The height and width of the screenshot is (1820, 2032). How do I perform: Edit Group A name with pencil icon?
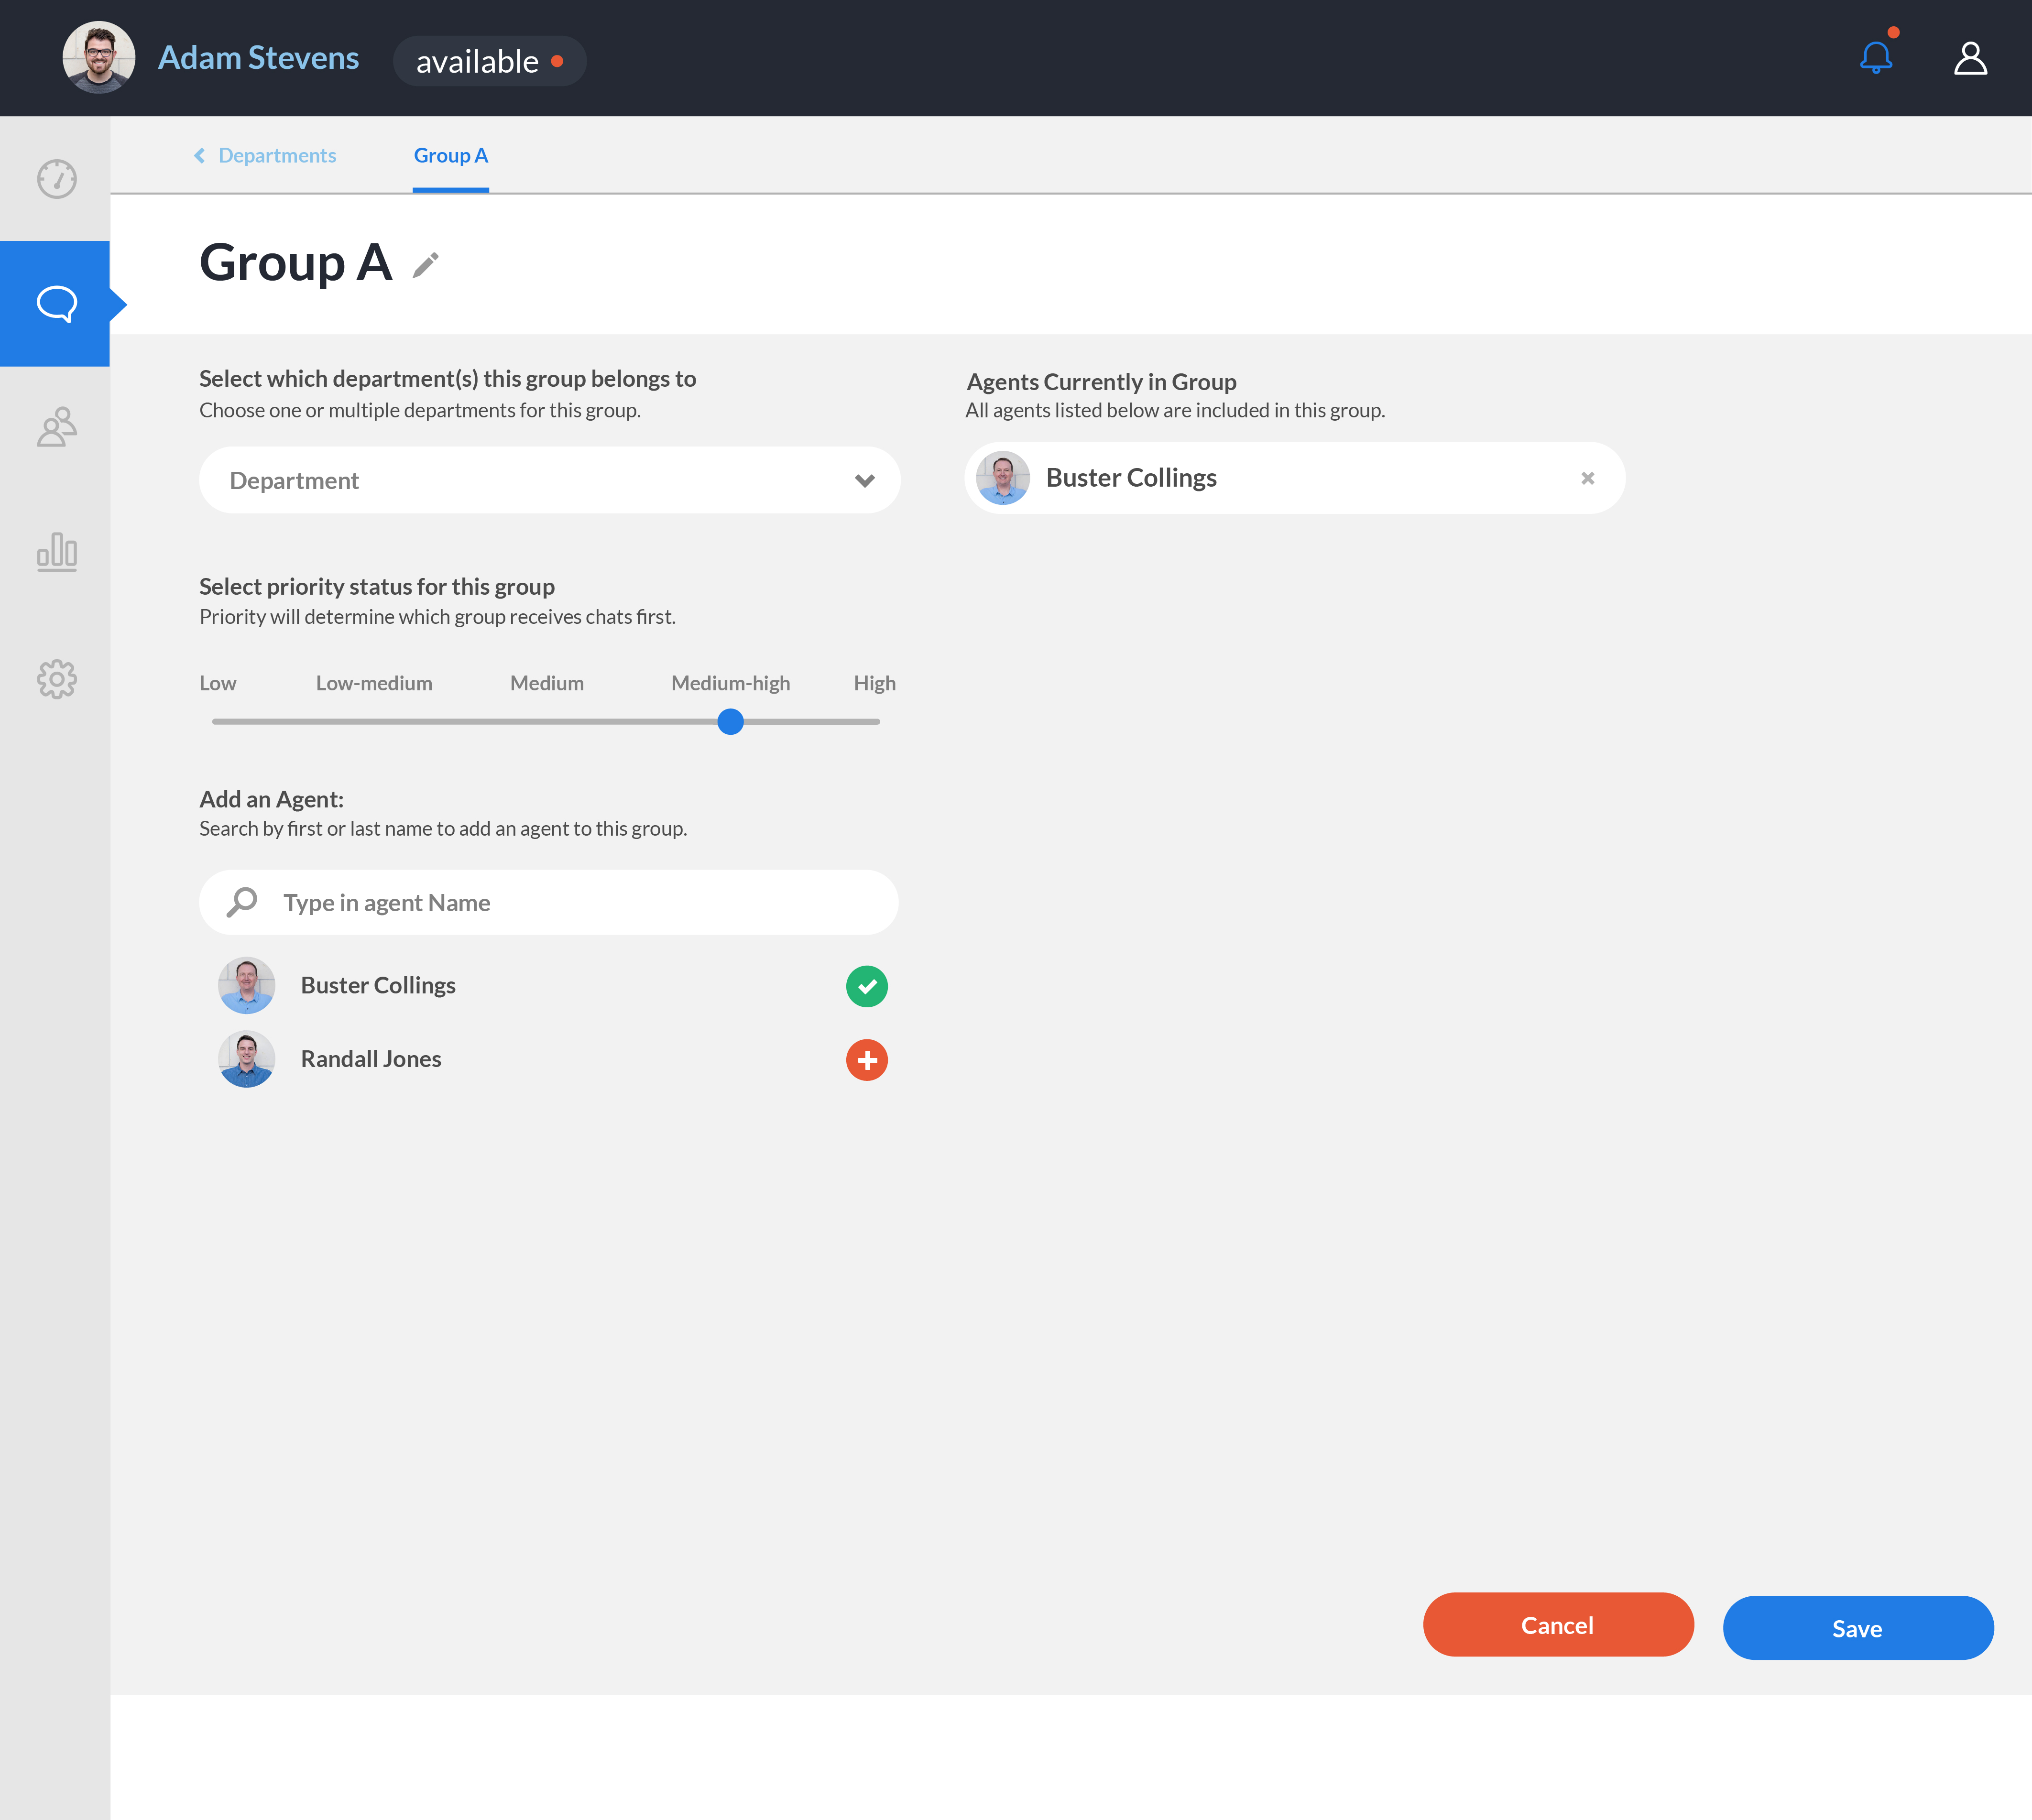pos(426,265)
